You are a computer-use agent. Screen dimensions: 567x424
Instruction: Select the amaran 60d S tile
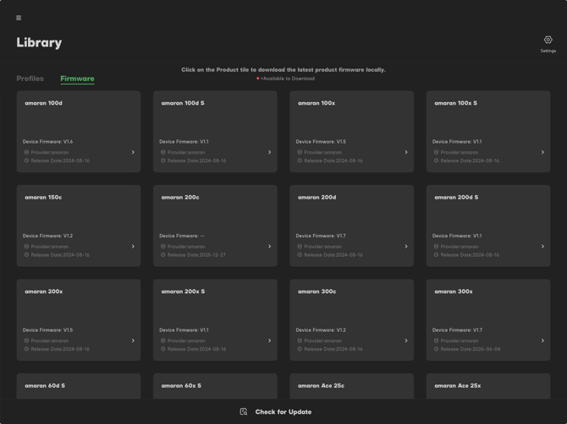coord(79,386)
